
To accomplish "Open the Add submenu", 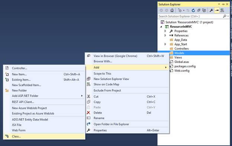I will tap(128, 67).
